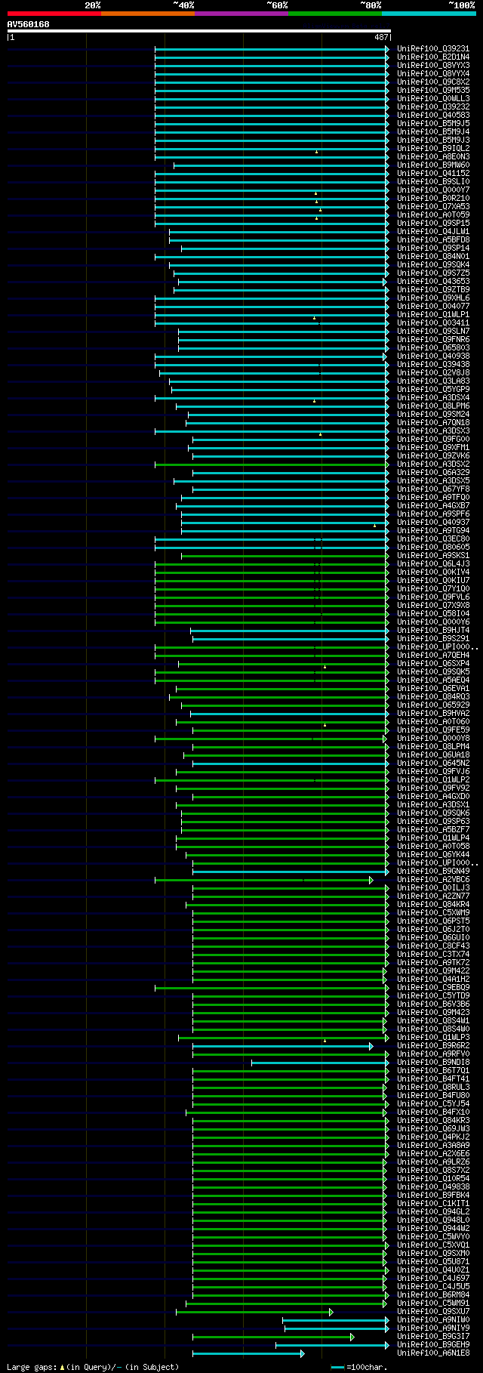Image resolution: width=483 pixels, height=1373 pixels.
Task: Click label UniRef100_C5XVQ1
Action: [433, 1245]
